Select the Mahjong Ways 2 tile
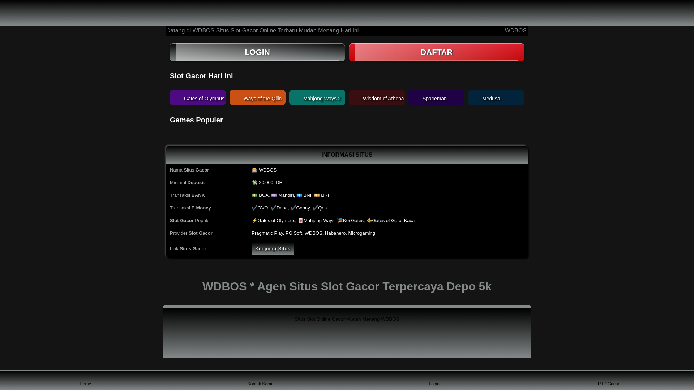This screenshot has width=694, height=390. pos(317,97)
